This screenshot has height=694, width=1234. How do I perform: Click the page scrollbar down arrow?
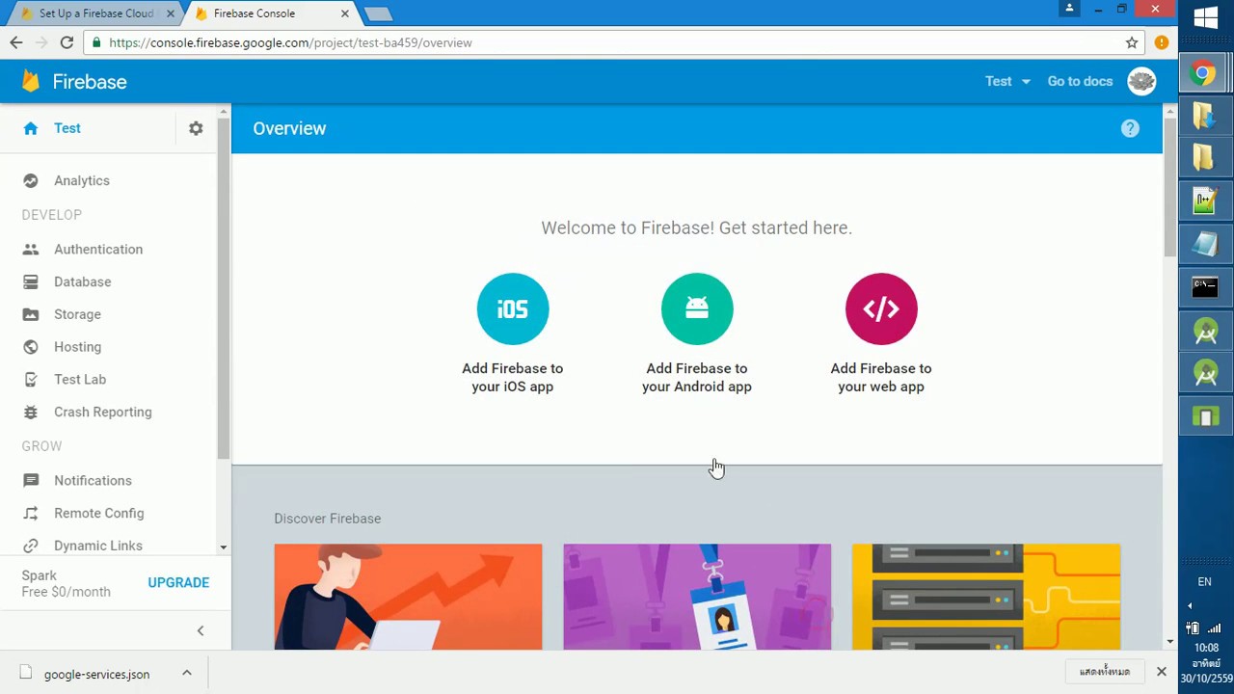tap(1169, 641)
